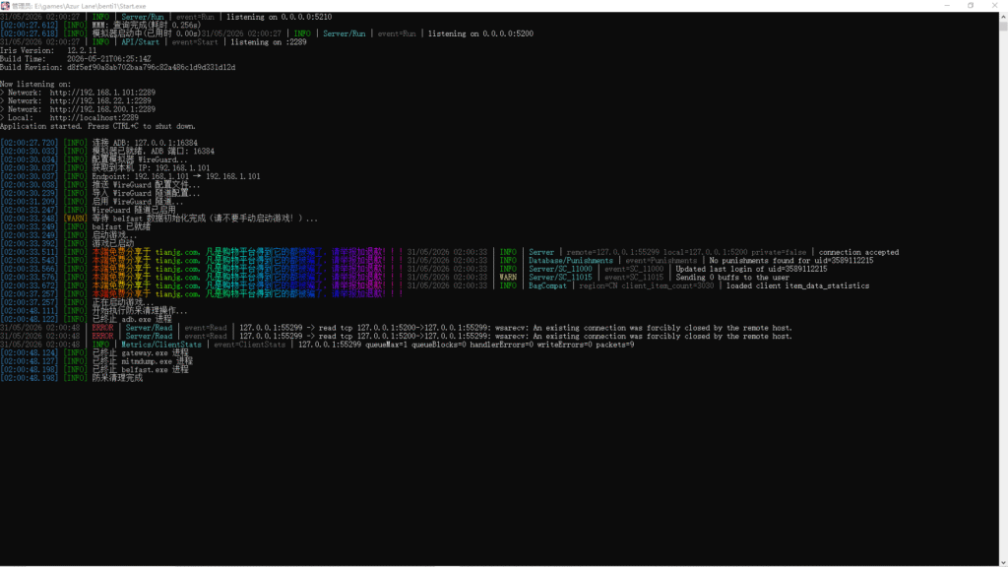Screen dimensions: 1008x567
Task: Click 'Updated last login of uid=3589112215'
Action: tap(751, 269)
